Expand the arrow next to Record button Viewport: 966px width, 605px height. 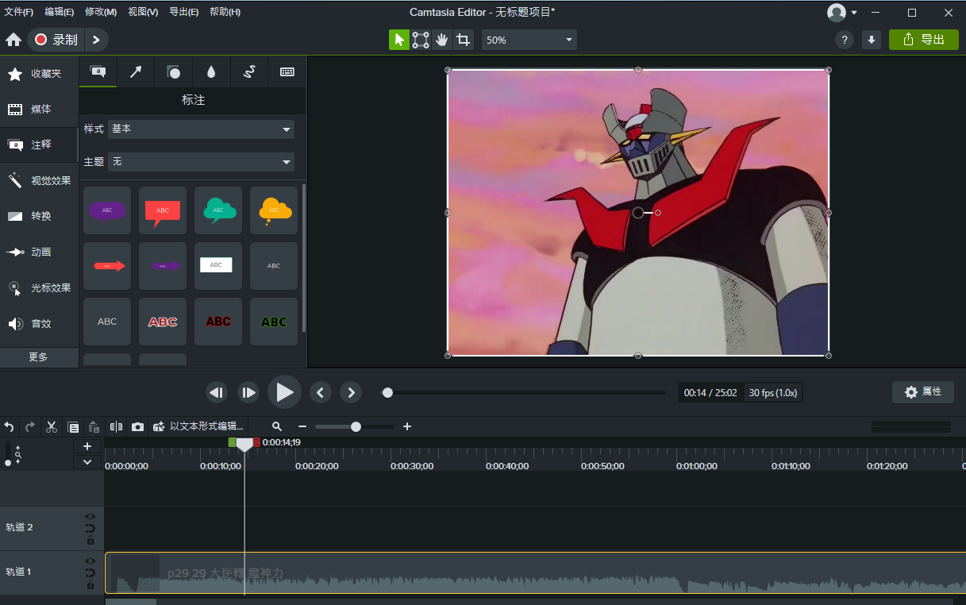(96, 40)
